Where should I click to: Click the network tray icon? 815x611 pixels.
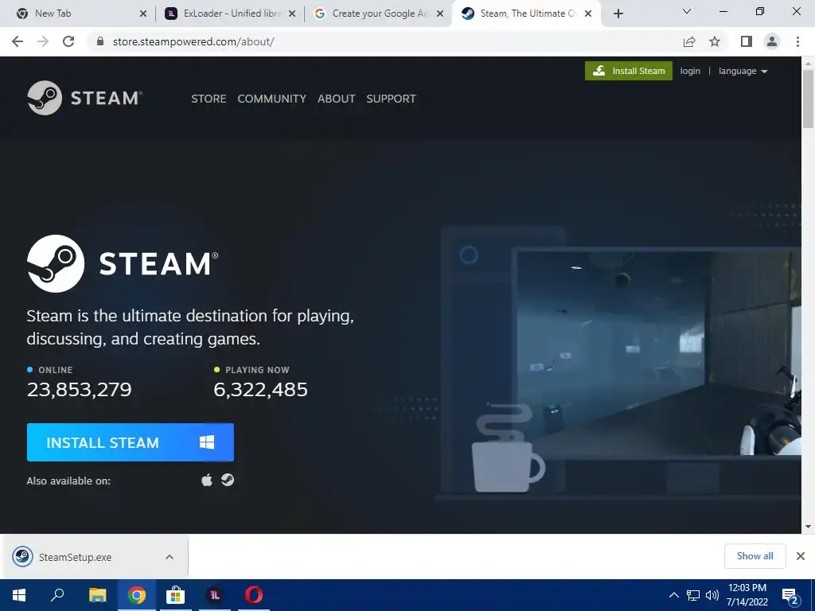pos(693,595)
